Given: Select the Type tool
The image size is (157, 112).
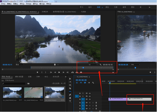Looking at the screenshot, I should tap(70, 101).
